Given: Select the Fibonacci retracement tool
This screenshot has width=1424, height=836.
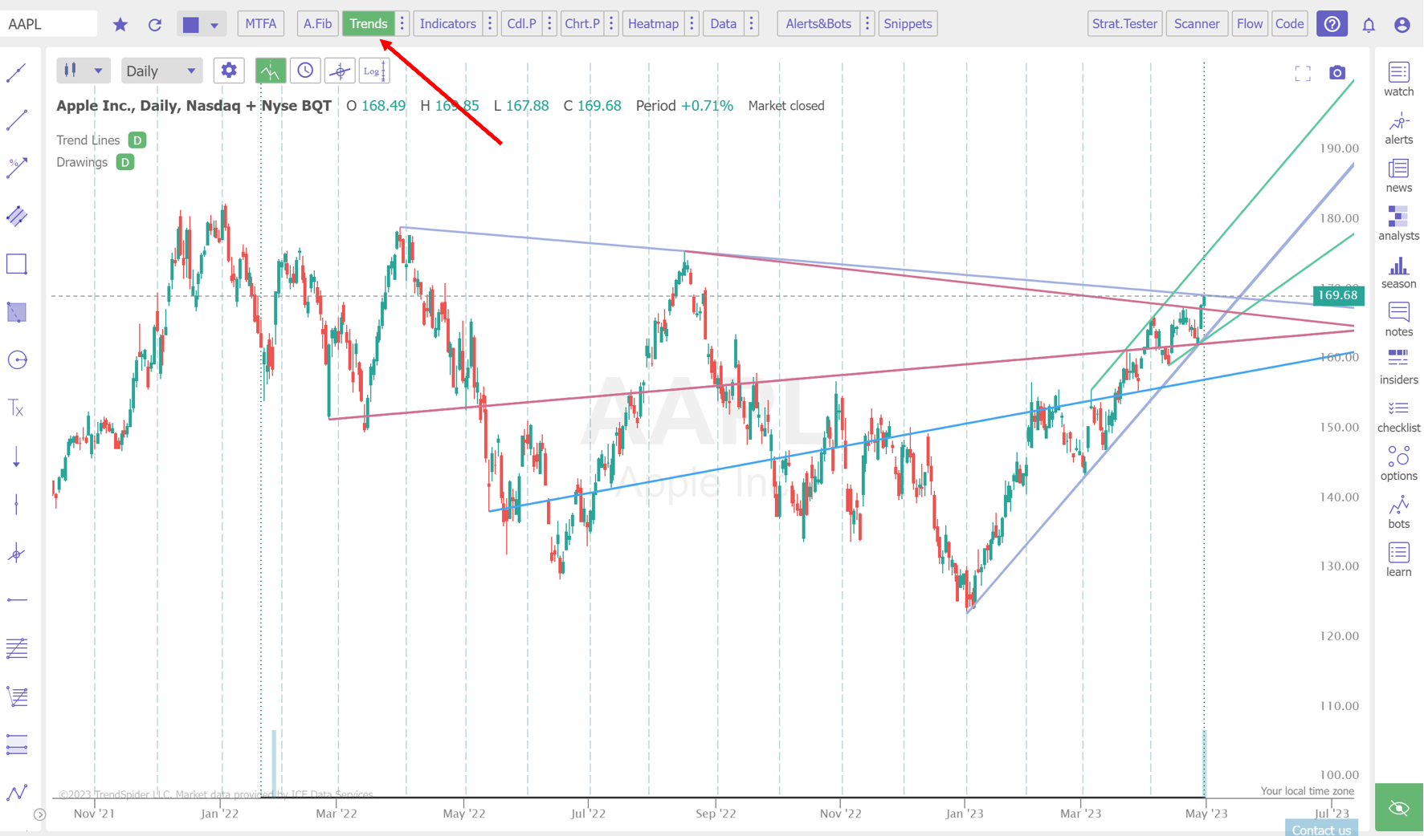Looking at the screenshot, I should pos(17,648).
